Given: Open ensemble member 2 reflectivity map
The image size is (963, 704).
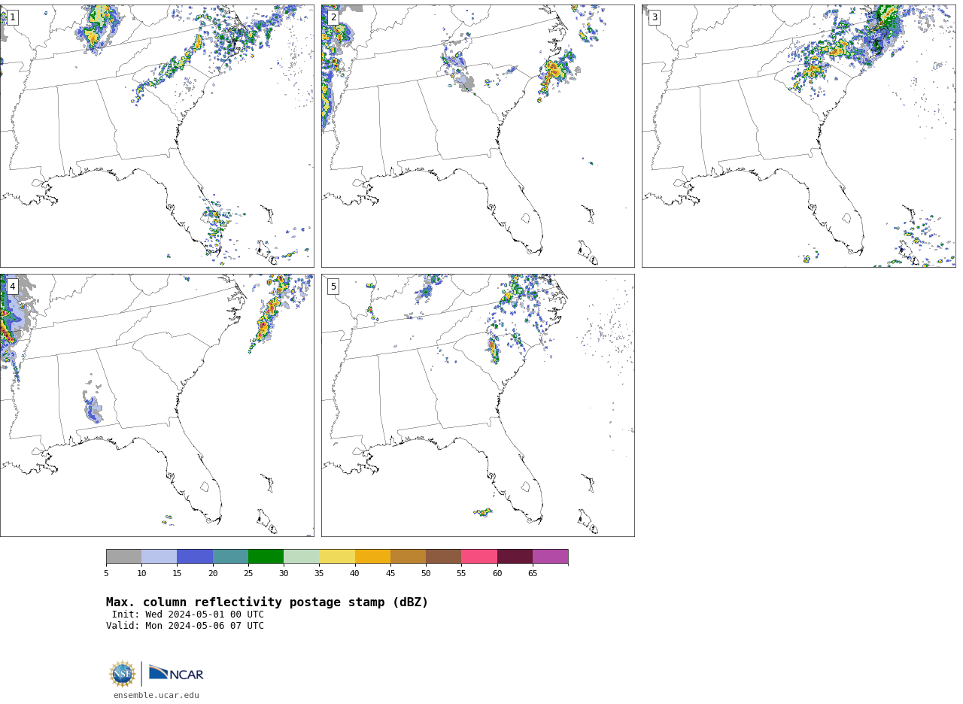Looking at the screenshot, I should click(x=478, y=136).
